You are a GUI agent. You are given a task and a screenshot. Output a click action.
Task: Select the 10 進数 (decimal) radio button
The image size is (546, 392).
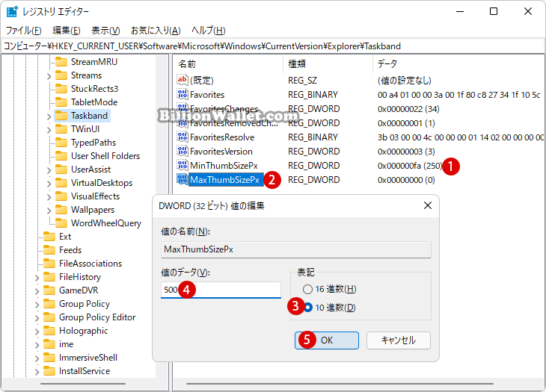[308, 308]
